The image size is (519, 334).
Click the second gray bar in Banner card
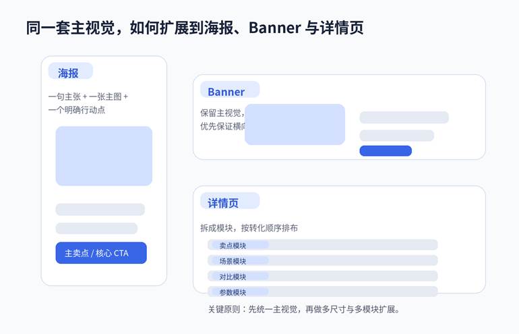coord(396,136)
